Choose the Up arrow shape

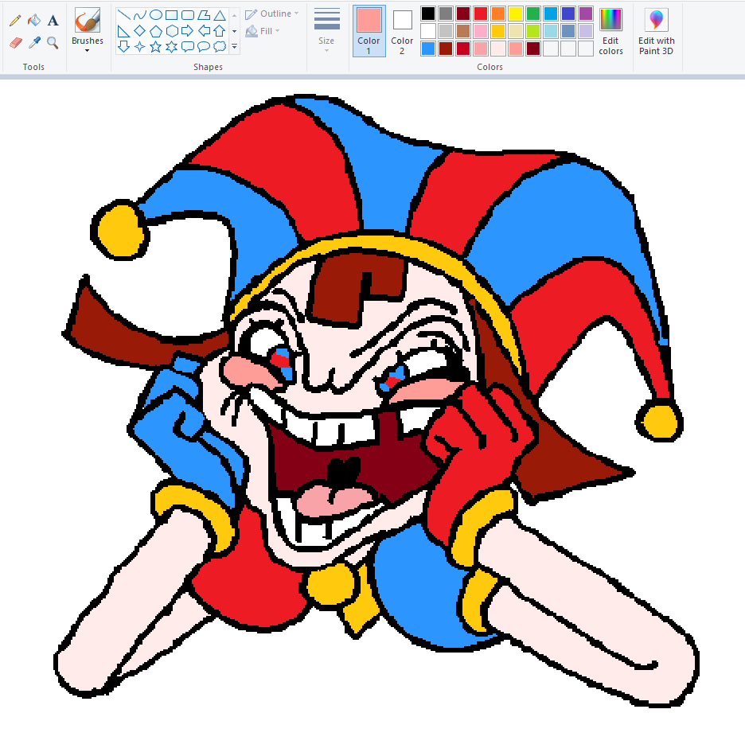click(x=220, y=31)
